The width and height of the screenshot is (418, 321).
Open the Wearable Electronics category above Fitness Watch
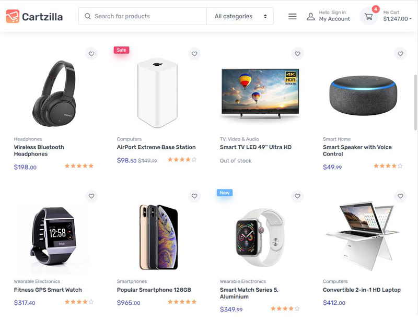[37, 282]
